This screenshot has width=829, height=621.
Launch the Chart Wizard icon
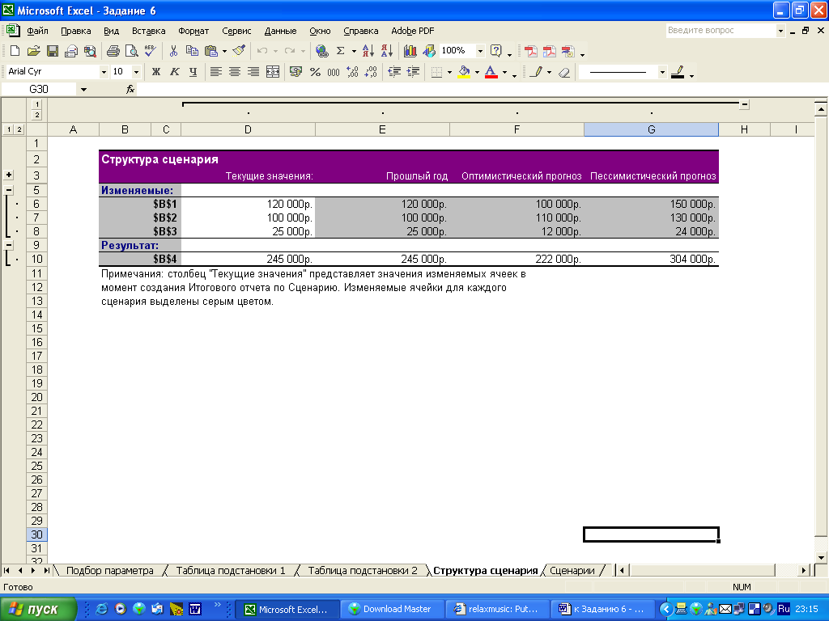click(410, 51)
